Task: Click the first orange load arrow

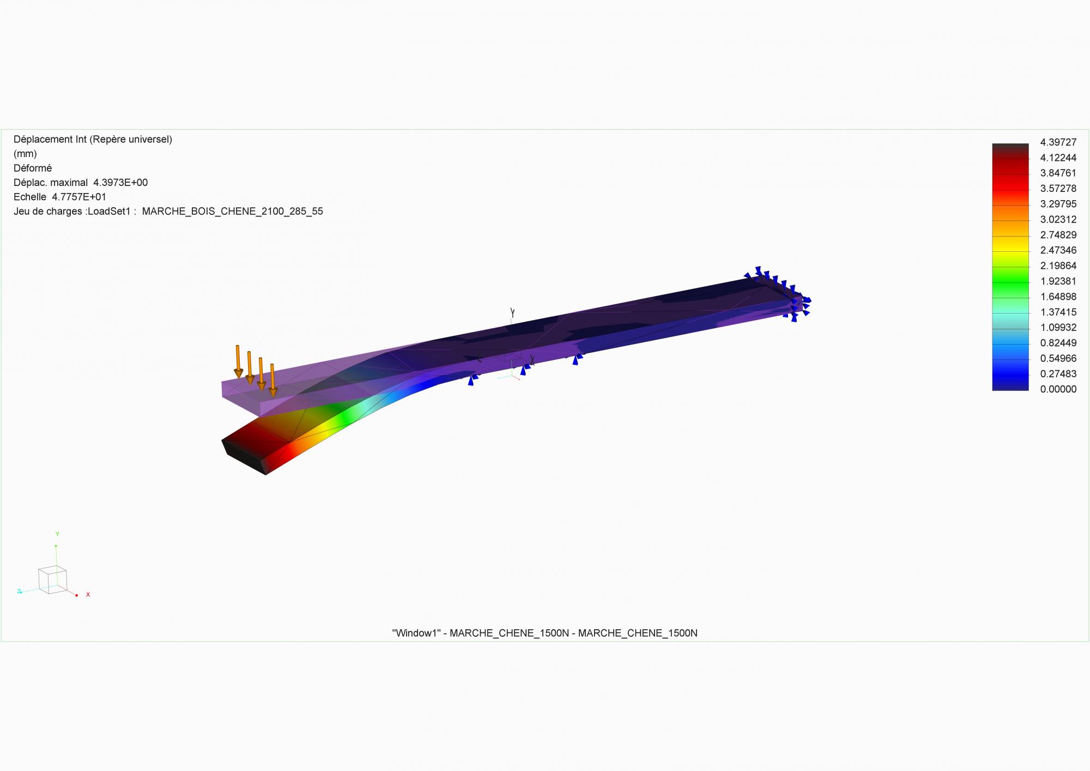Action: tap(238, 360)
